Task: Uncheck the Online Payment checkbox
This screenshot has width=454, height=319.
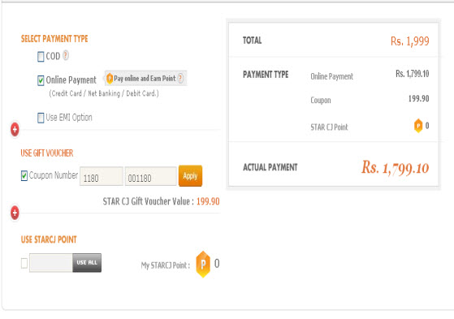Action: tap(41, 80)
